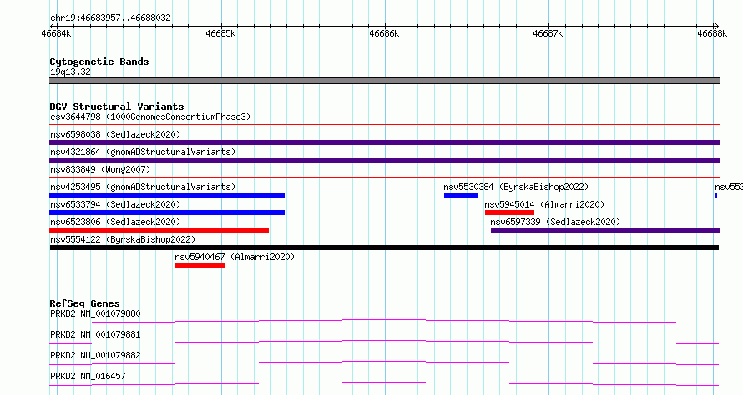Image resolution: width=743 pixels, height=395 pixels.
Task: Open nsv5945014 (Almarri2020) label
Action: [544, 204]
